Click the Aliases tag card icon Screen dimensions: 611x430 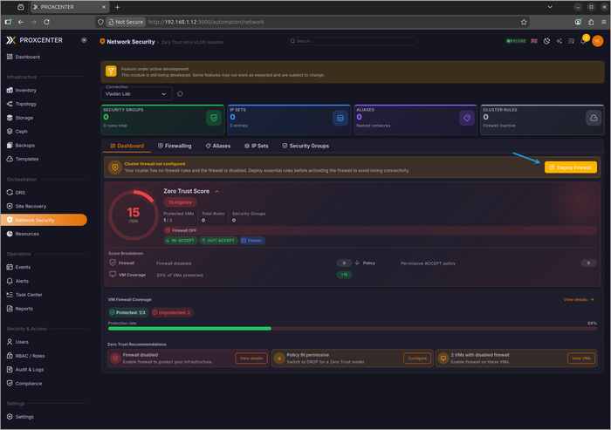(x=467, y=118)
